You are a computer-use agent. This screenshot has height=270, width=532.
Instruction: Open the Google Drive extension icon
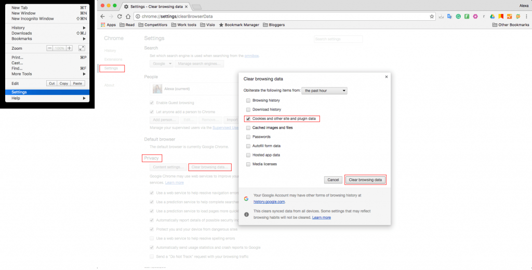[493, 16]
